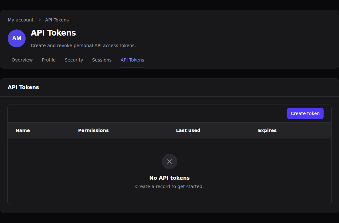
Task: Click the Create token button
Action: point(305,113)
